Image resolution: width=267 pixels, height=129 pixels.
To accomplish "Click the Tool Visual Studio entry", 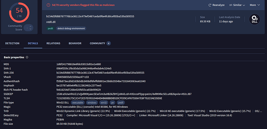I will pos(210,115).
